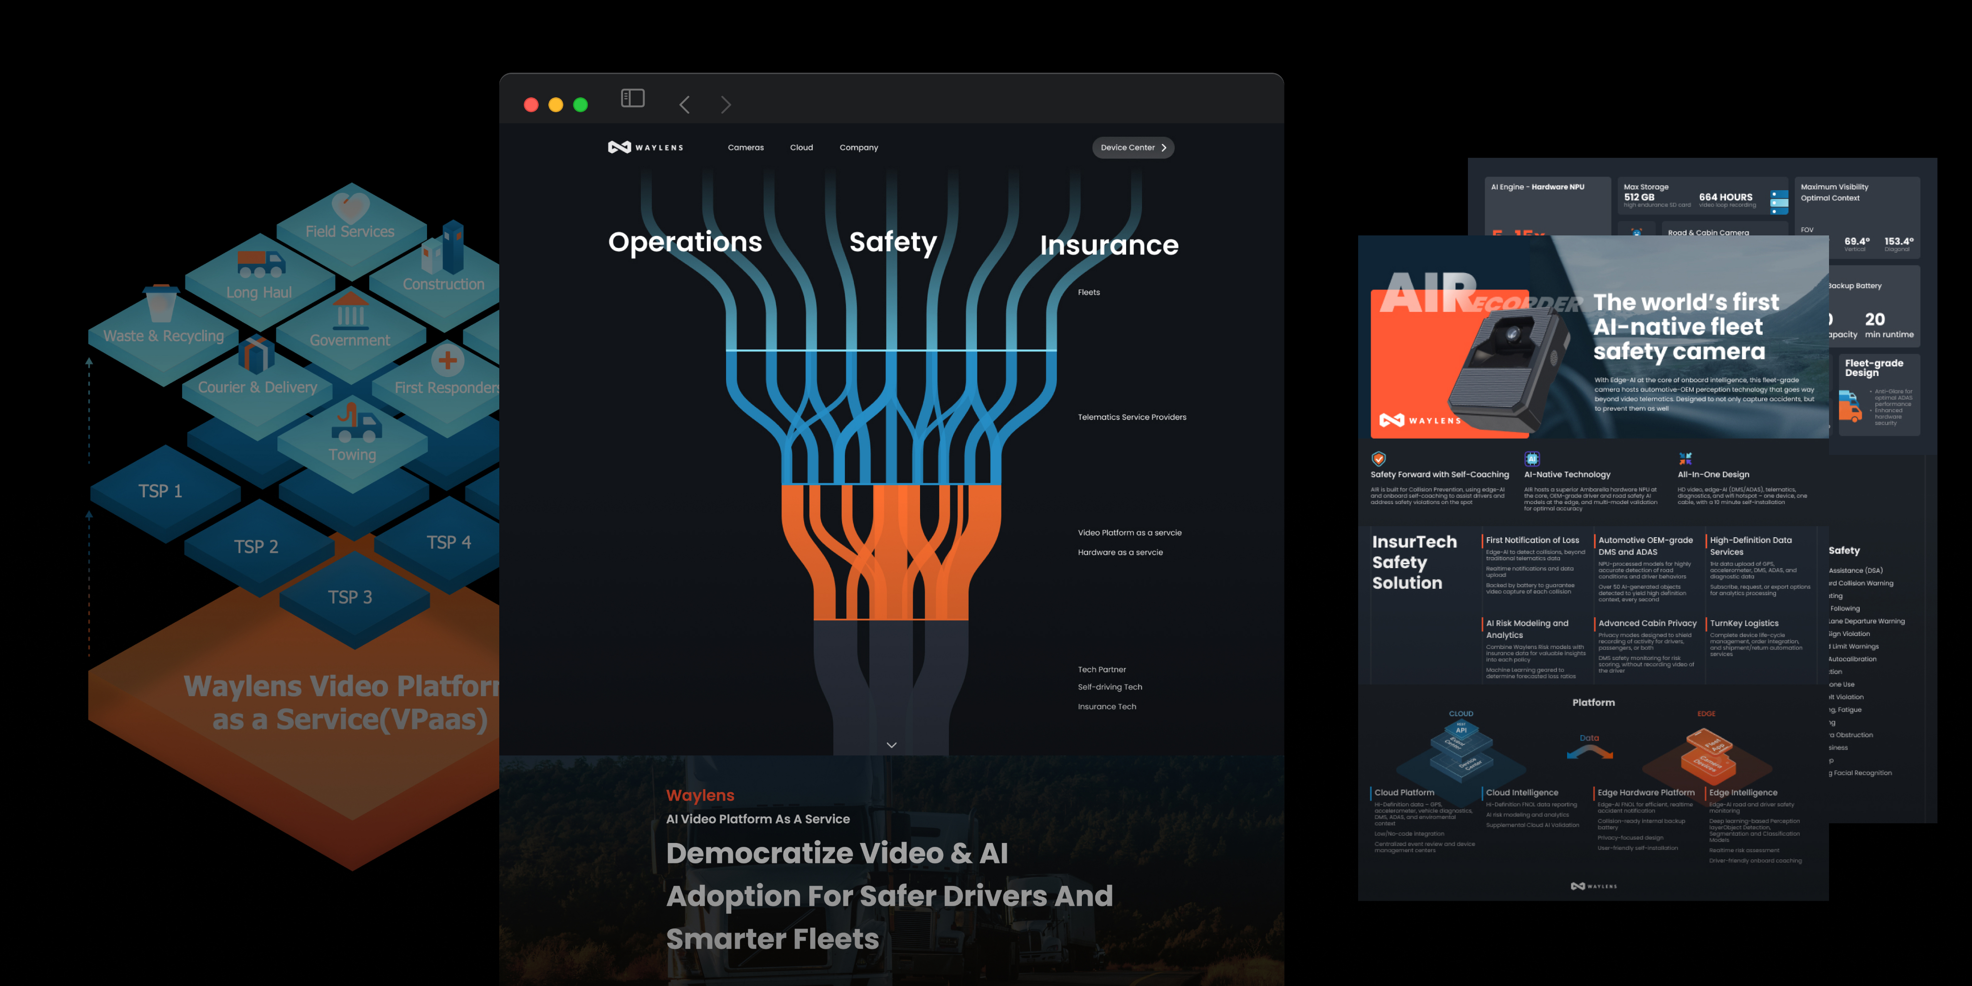Click the Safety Forward shield icon
Screen dimensions: 1972x986
(1378, 458)
